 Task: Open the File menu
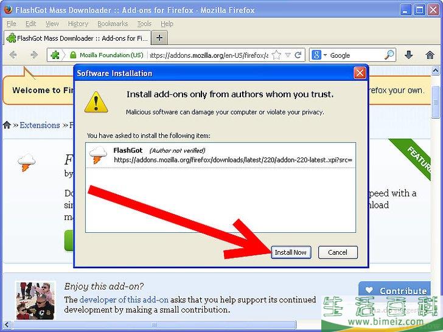tap(12, 24)
